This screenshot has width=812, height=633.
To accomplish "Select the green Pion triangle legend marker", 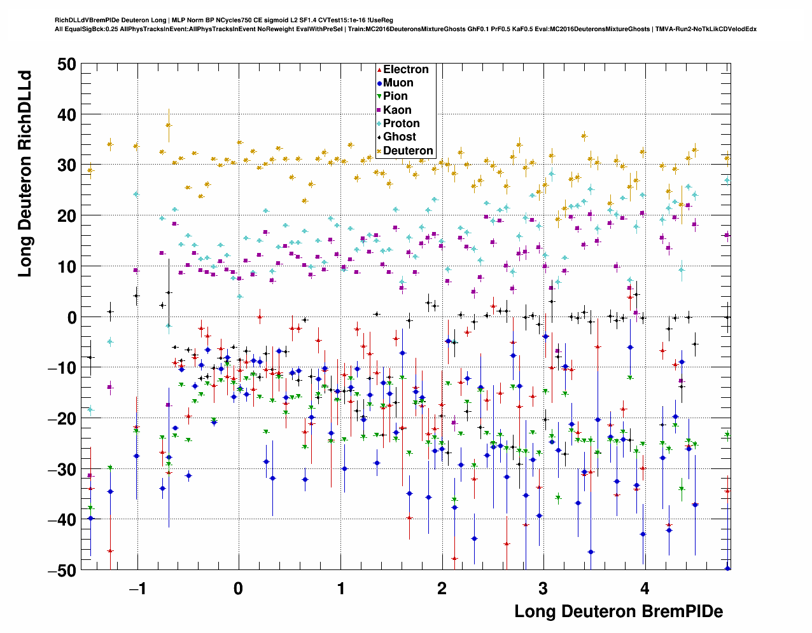I will tap(379, 97).
